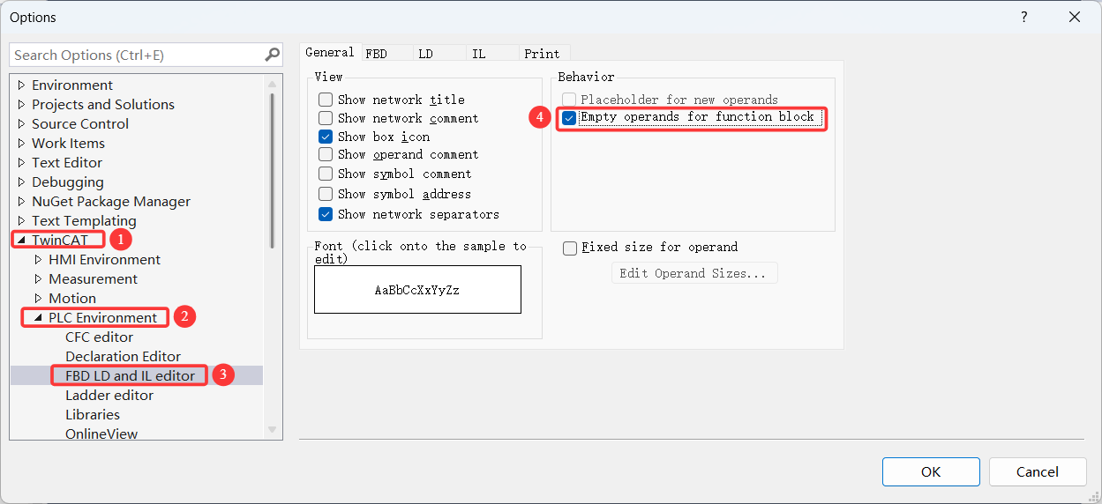The height and width of the screenshot is (504, 1102).
Task: Toggle Empty operands for function block
Action: (x=569, y=117)
